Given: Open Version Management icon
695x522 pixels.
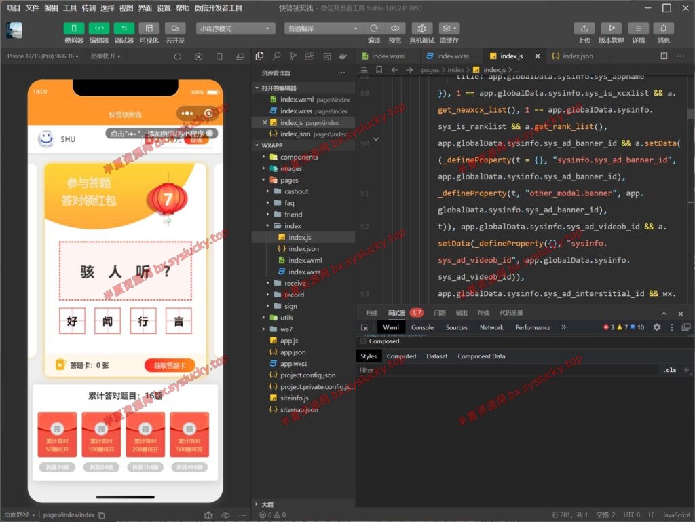Looking at the screenshot, I should [612, 29].
